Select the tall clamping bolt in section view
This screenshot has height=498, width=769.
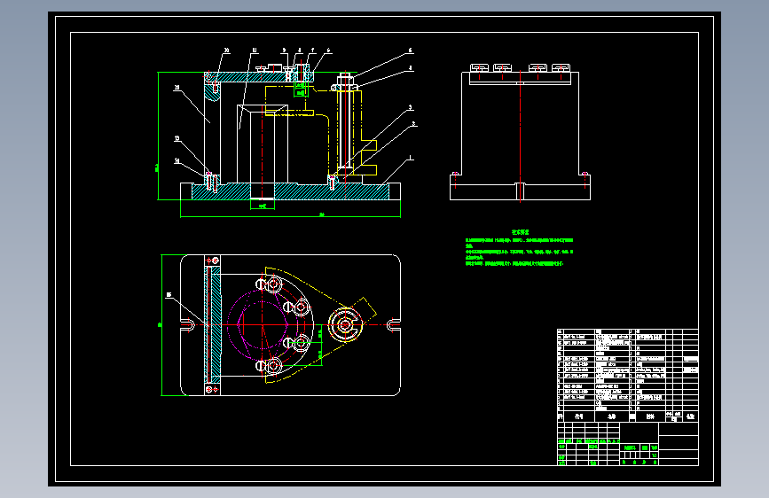click(345, 122)
